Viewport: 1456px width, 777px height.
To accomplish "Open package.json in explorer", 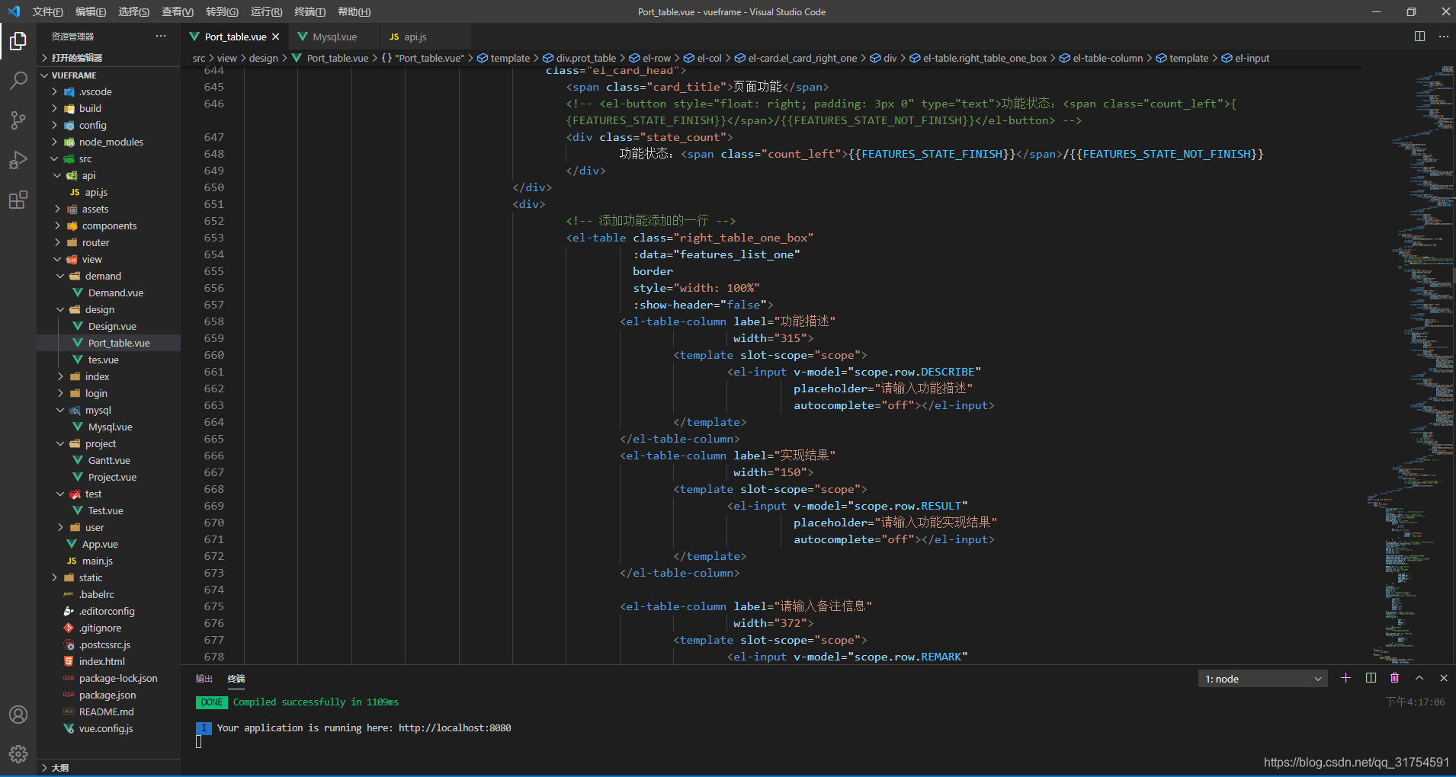I will [x=107, y=695].
